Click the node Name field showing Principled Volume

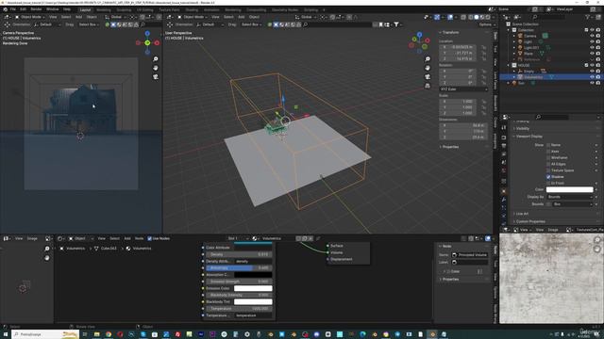[470, 255]
